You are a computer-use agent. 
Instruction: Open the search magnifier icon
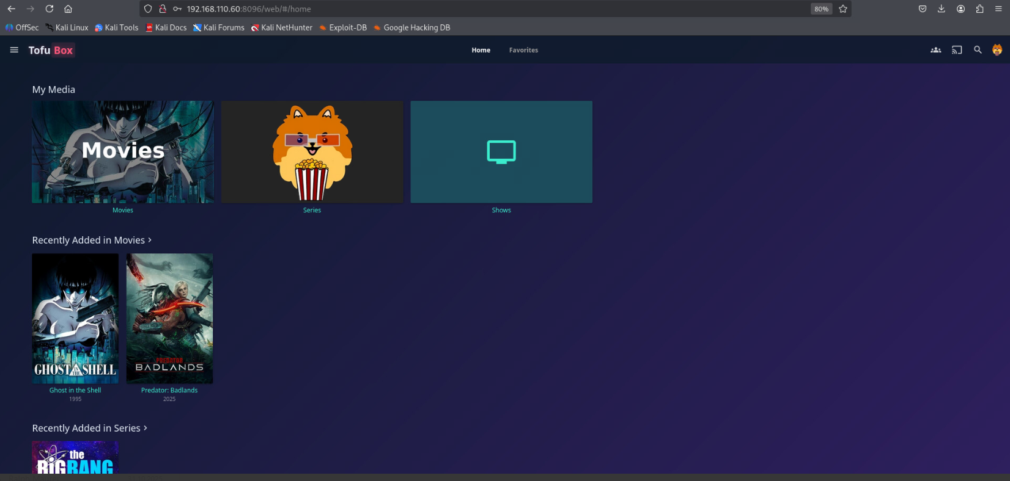[978, 50]
